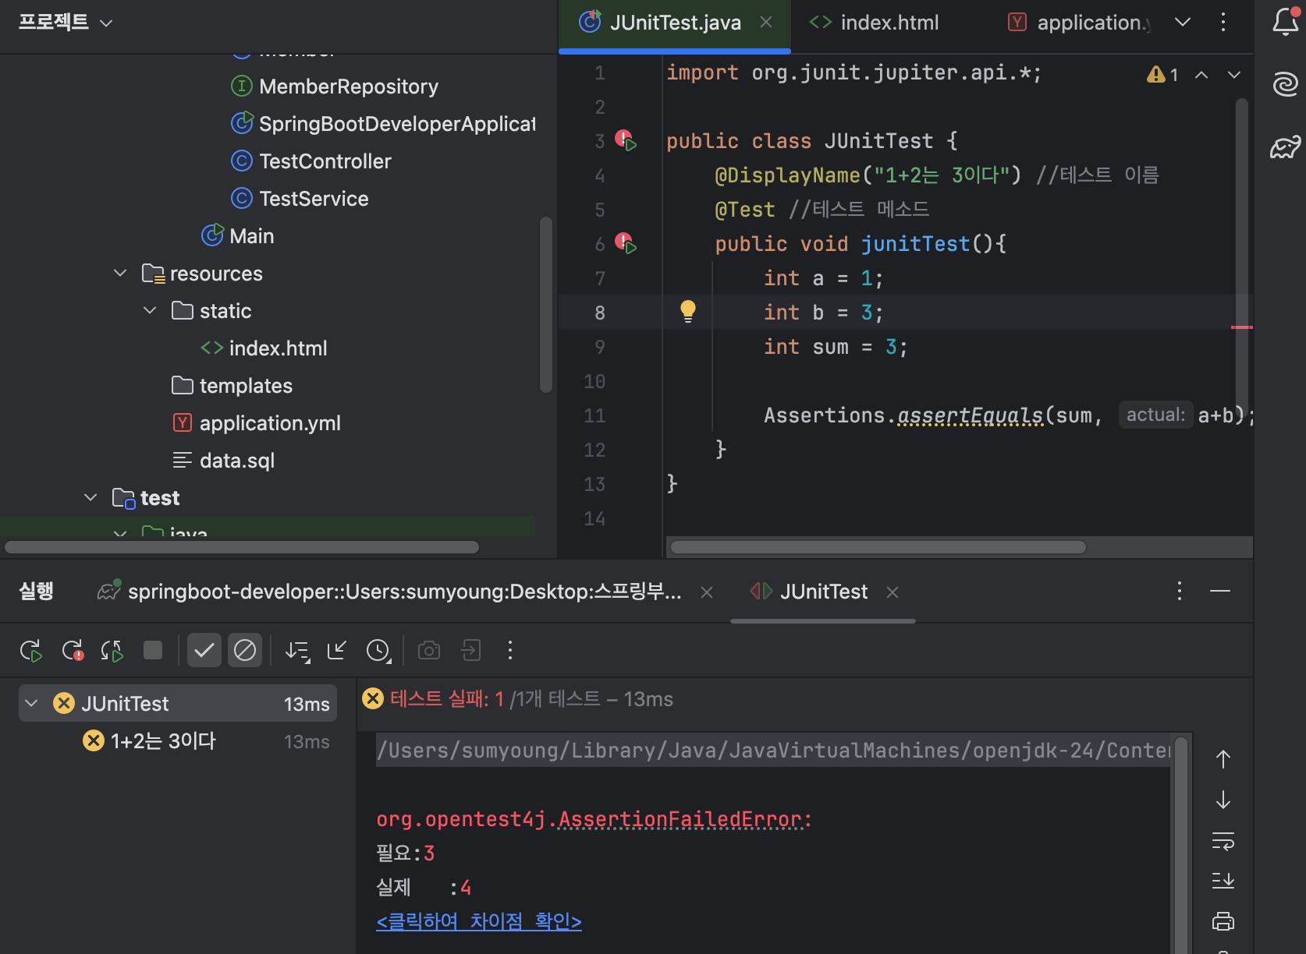Go to previous highlighted problem arrow
The image size is (1306, 954).
click(1201, 75)
